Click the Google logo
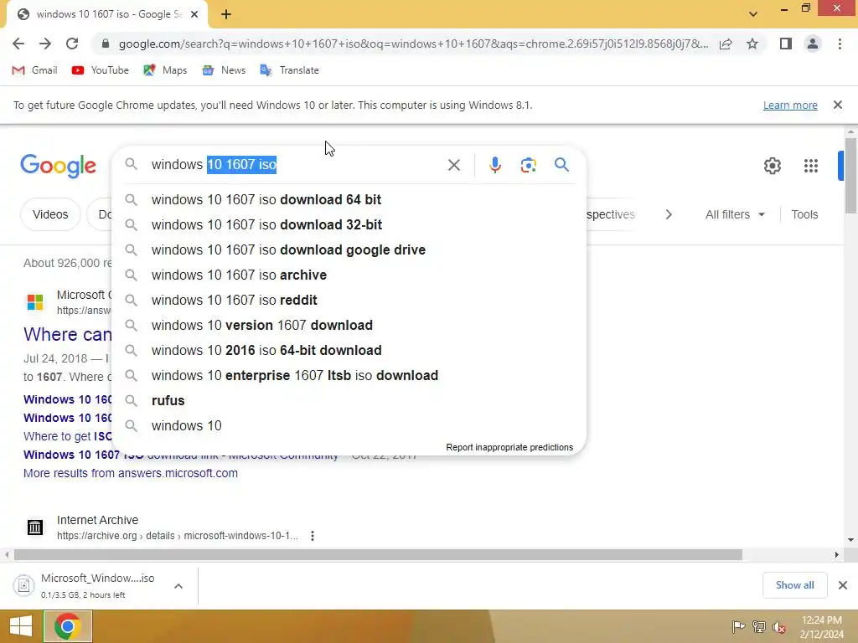The height and width of the screenshot is (643, 858). [59, 165]
